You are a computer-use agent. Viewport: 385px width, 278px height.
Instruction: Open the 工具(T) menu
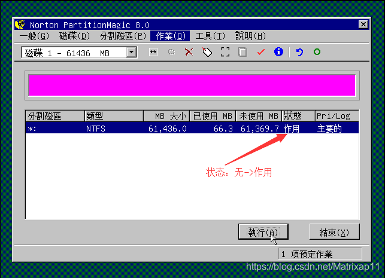[210, 36]
